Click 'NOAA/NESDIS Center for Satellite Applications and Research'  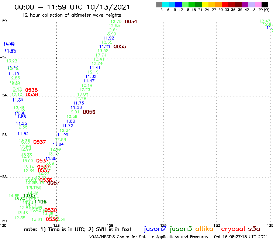[x=148, y=237]
